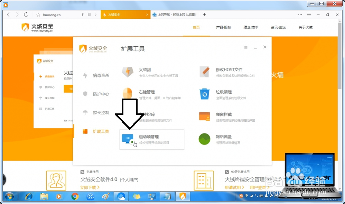Bookmark the page with the star icon
This screenshot has height=204, width=345.
pos(38,15)
